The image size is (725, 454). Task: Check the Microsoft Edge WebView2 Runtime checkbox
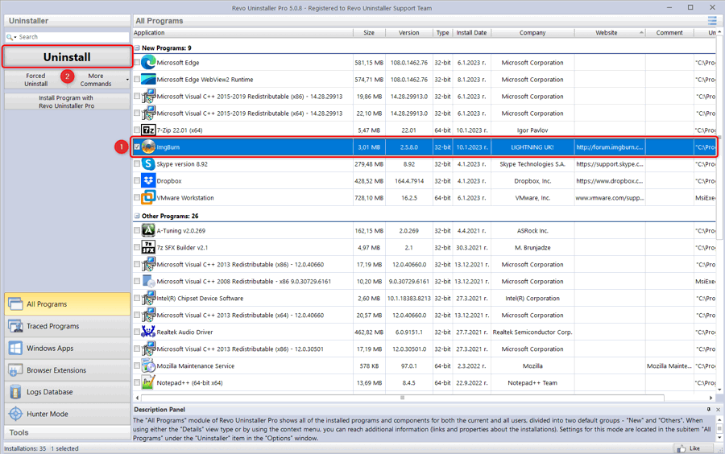tap(137, 80)
